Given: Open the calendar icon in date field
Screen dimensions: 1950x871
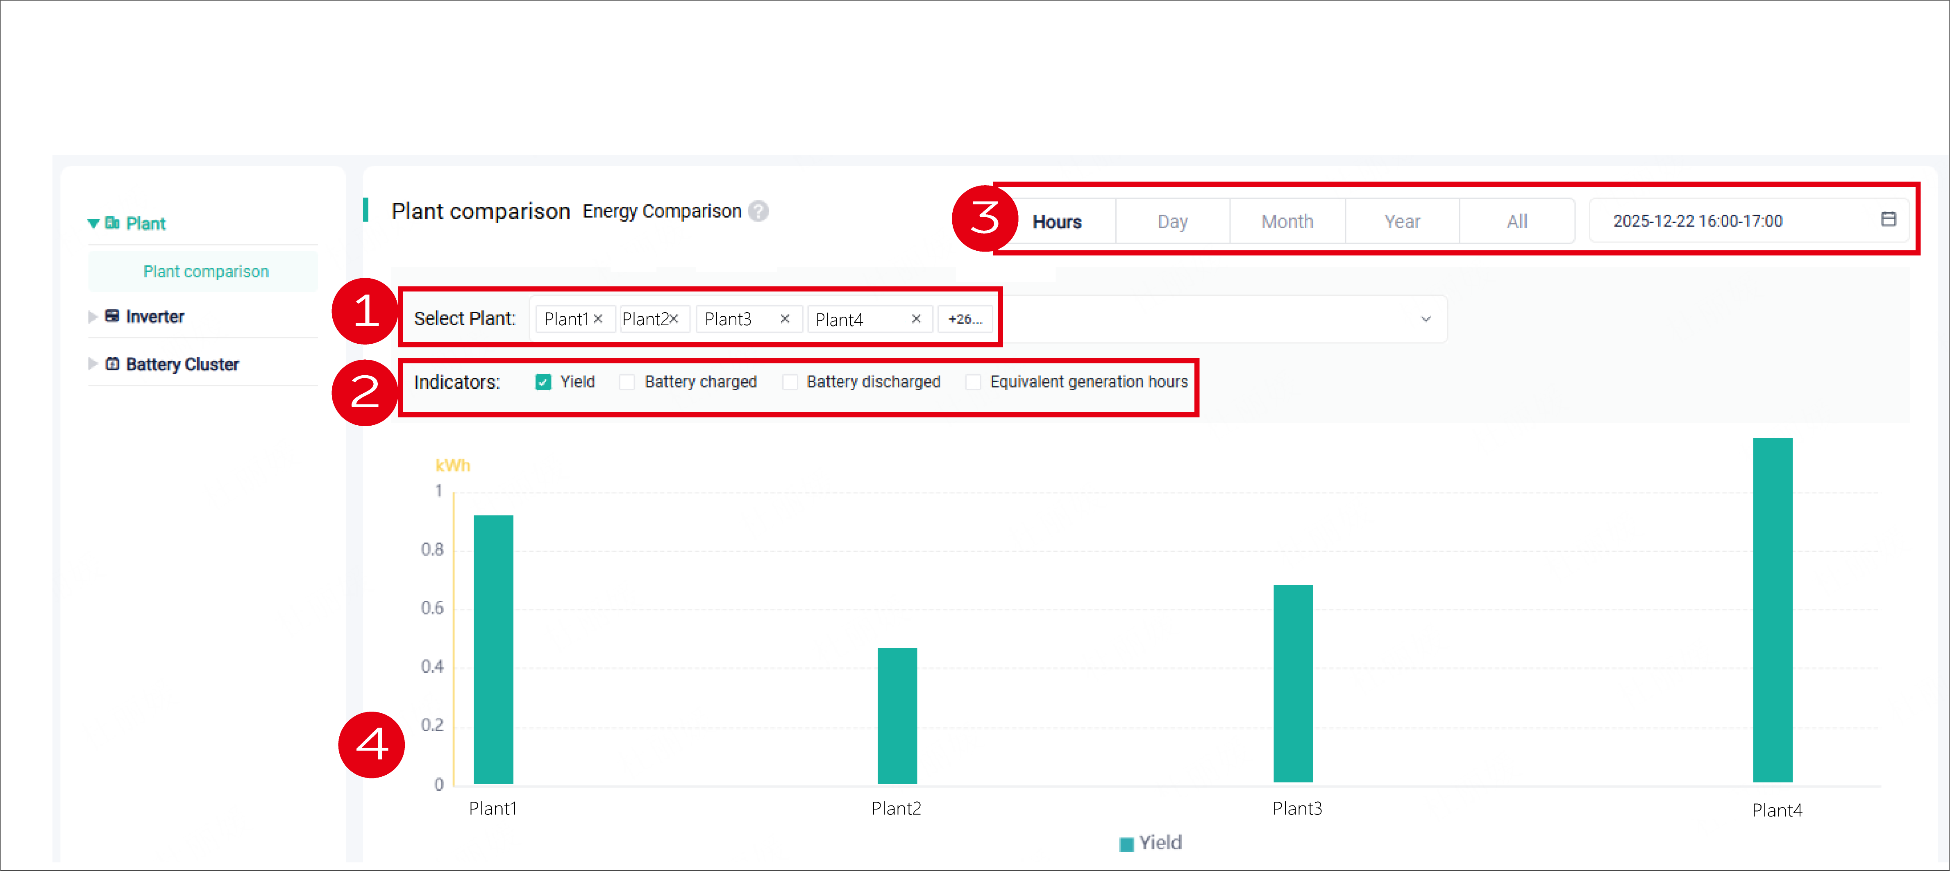Looking at the screenshot, I should (x=1888, y=220).
